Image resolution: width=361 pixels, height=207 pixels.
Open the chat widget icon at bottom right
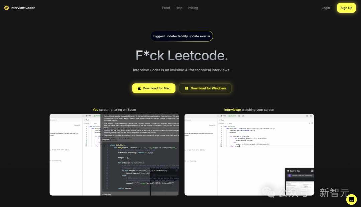click(x=351, y=199)
